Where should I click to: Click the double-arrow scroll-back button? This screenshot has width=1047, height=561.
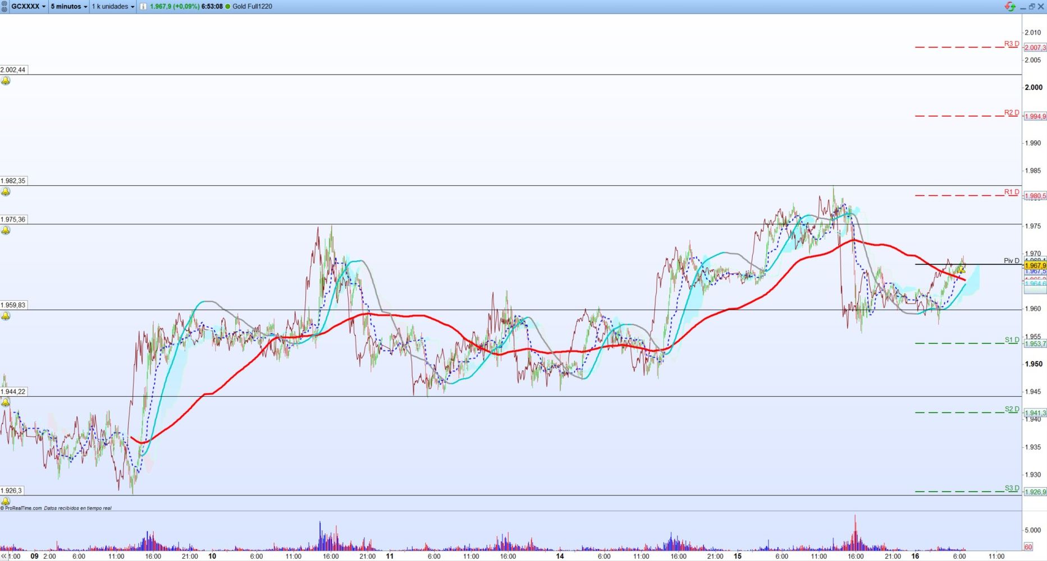pos(4,556)
